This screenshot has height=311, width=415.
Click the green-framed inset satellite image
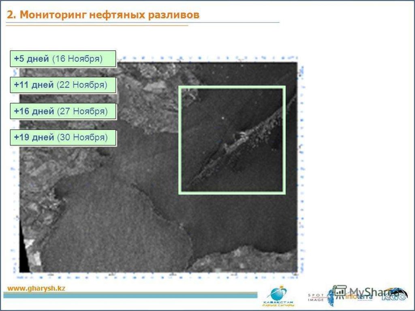tap(232, 139)
